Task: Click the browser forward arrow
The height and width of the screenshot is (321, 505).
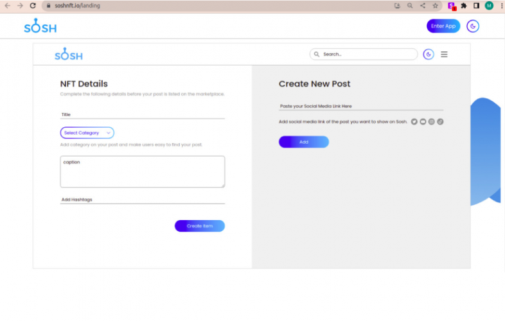Action: [x=20, y=6]
